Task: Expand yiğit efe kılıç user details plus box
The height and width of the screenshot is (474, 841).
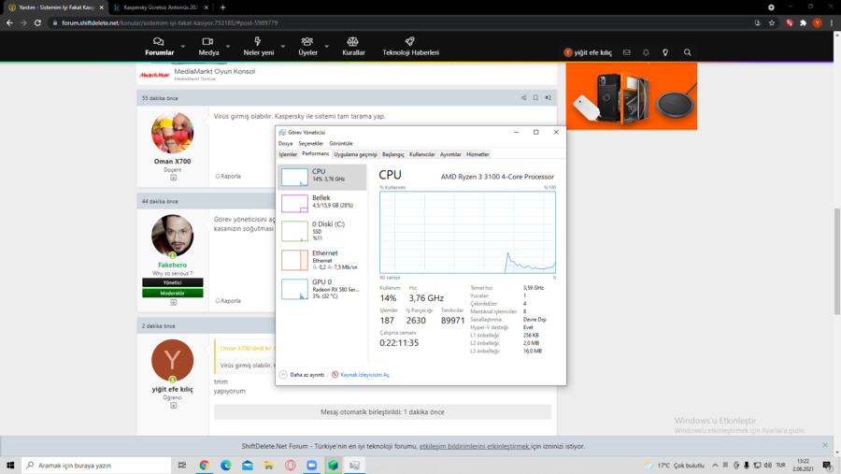Action: point(173,406)
